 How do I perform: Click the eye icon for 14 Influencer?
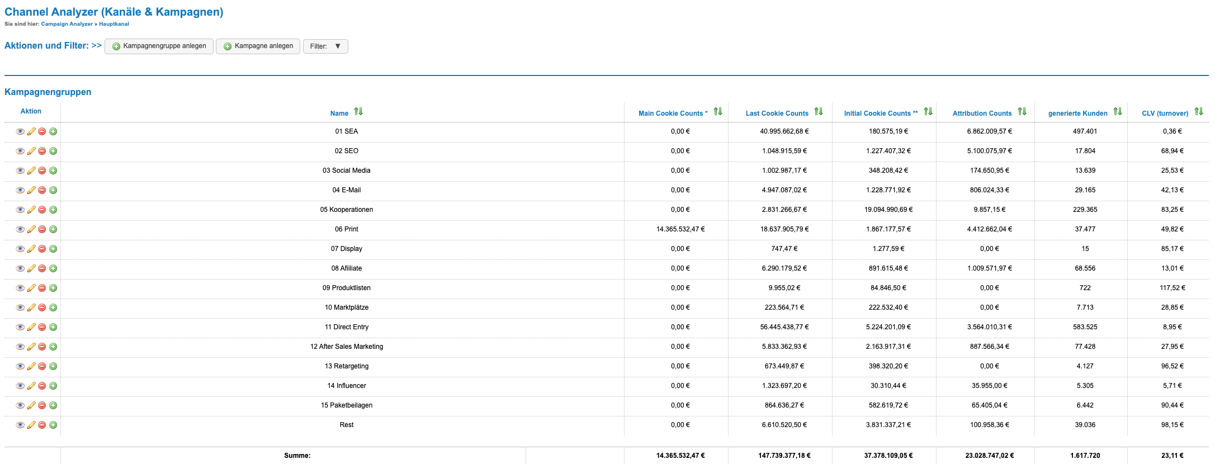(20, 386)
